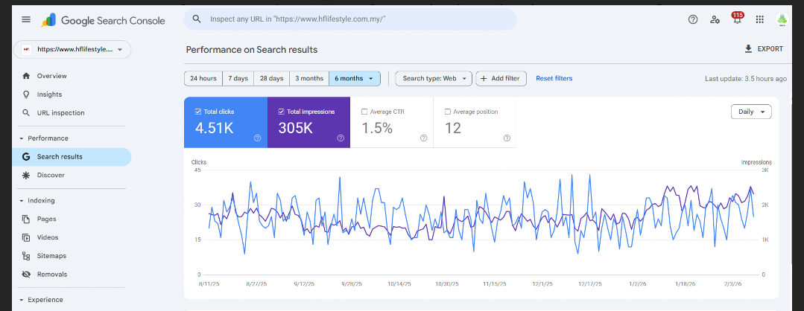The height and width of the screenshot is (311, 804).
Task: Open the notifications bell icon
Action: point(737,20)
